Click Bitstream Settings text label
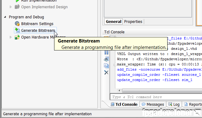This screenshot has height=118, width=202. tap(37, 24)
